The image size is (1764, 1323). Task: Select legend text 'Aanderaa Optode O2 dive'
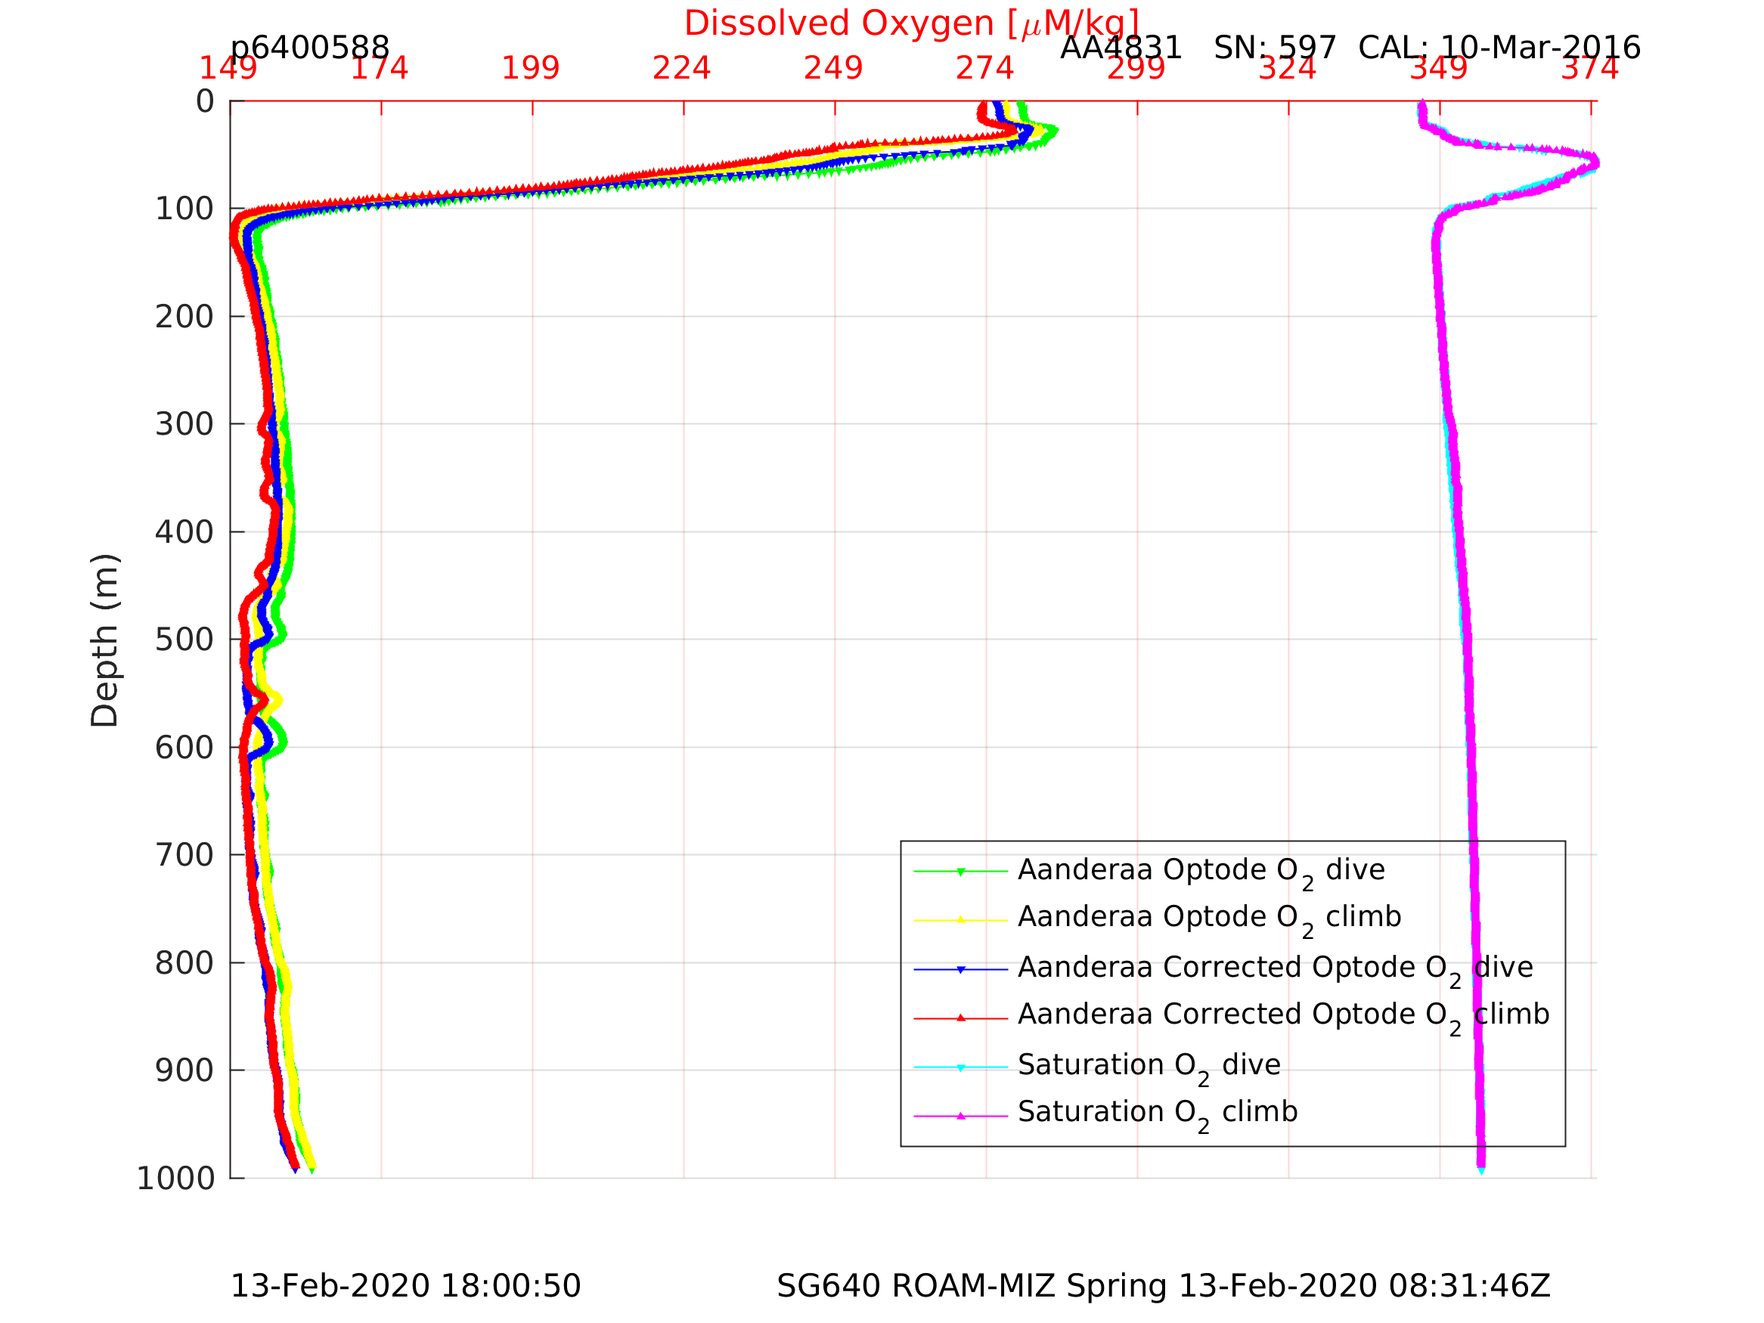(x=1201, y=873)
